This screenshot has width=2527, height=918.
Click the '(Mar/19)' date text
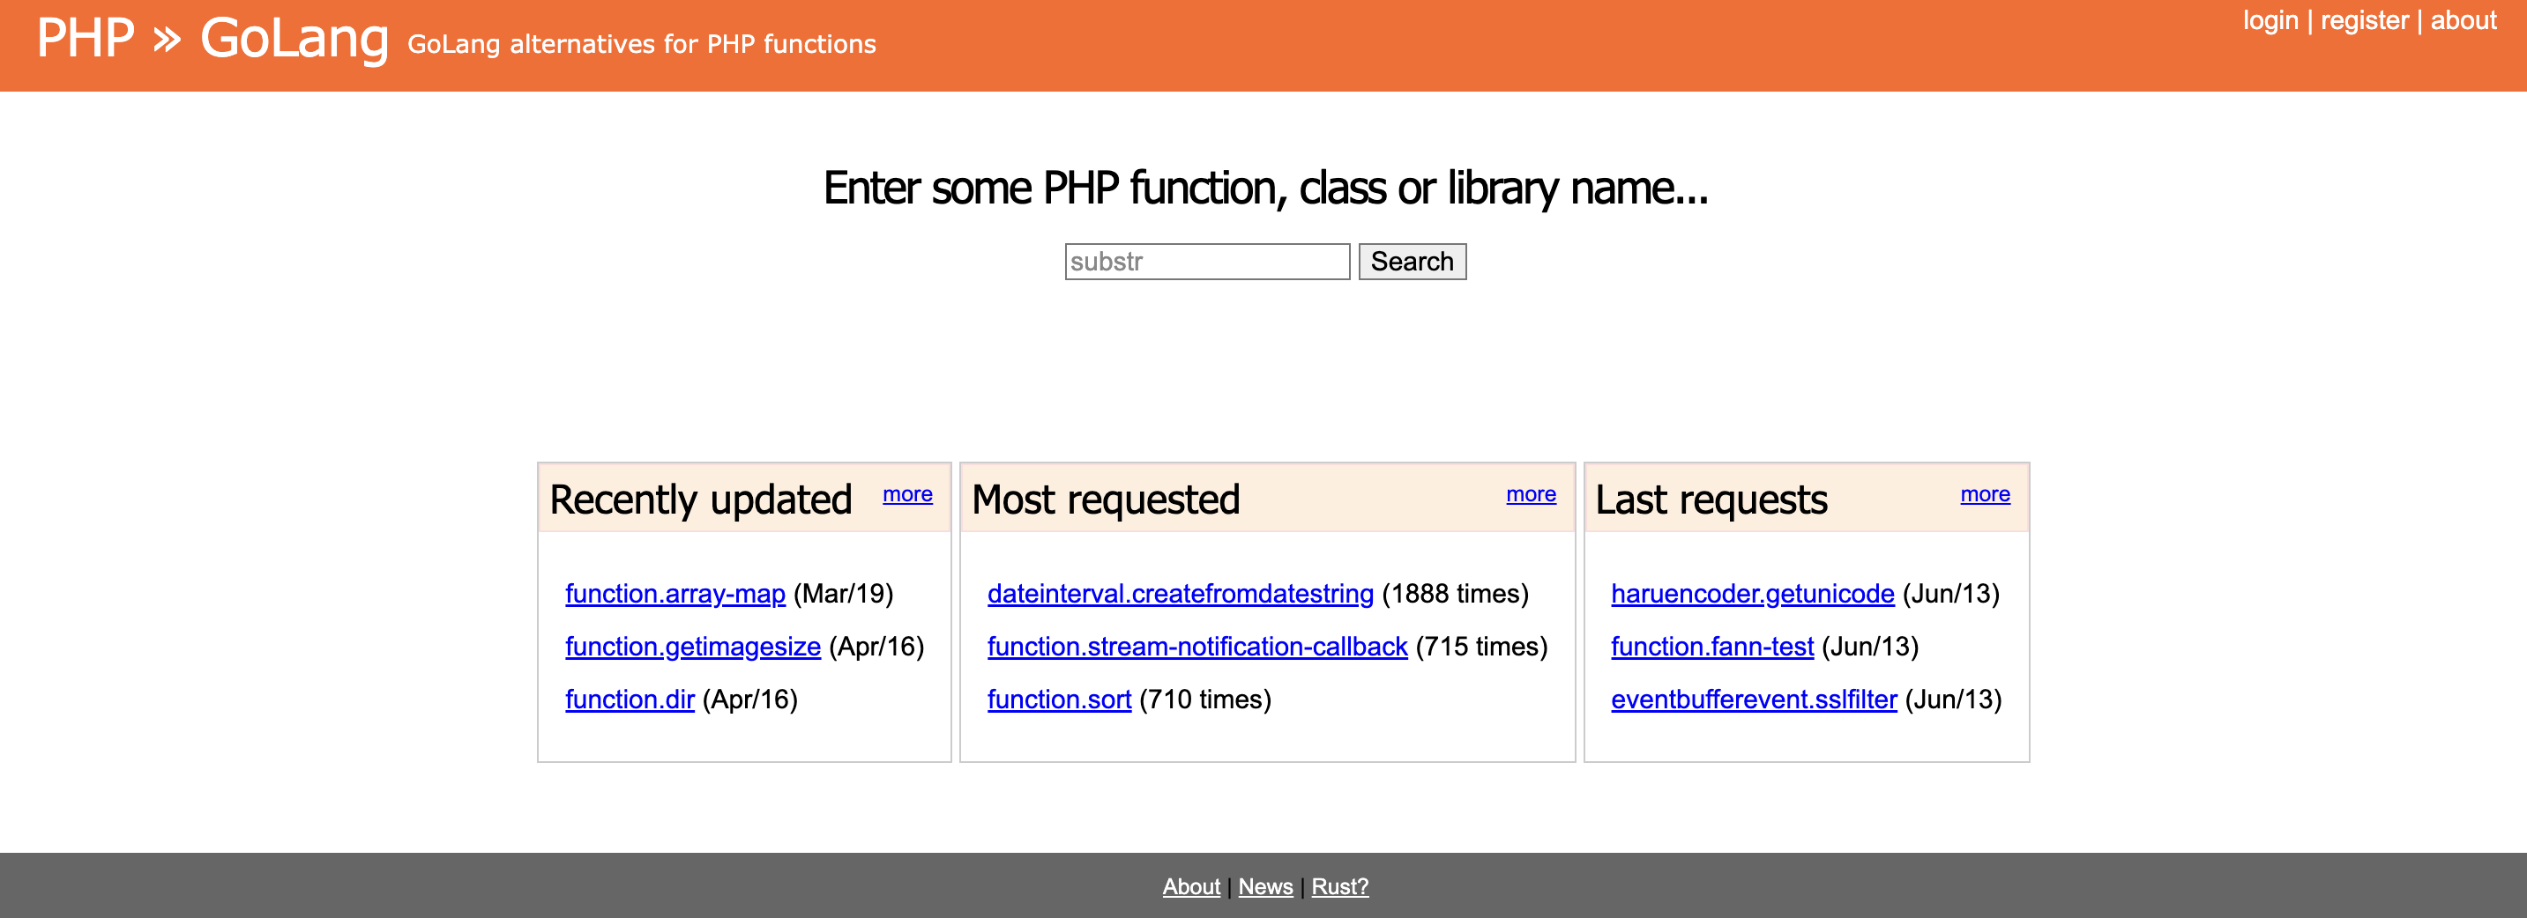point(843,594)
